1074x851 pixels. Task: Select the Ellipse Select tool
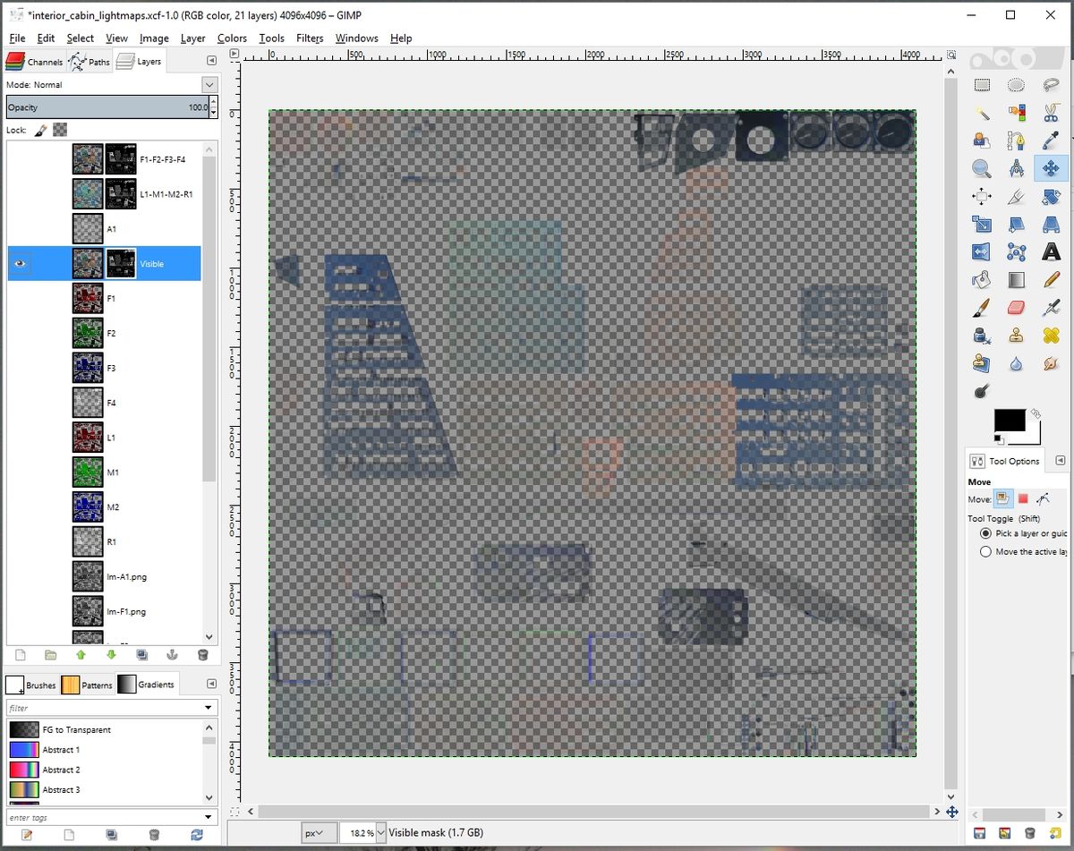click(1016, 84)
